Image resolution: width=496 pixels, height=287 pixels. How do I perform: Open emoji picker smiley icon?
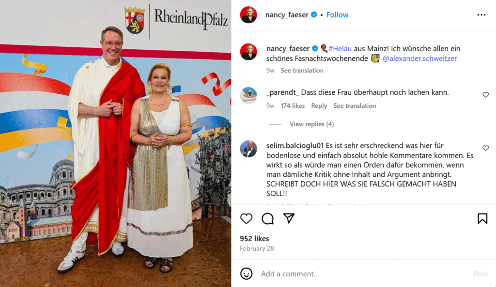pyautogui.click(x=247, y=273)
